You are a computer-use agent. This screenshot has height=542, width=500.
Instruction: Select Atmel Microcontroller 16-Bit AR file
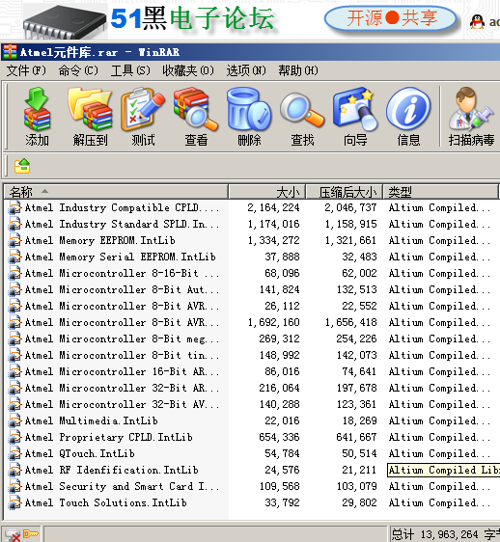(x=123, y=371)
